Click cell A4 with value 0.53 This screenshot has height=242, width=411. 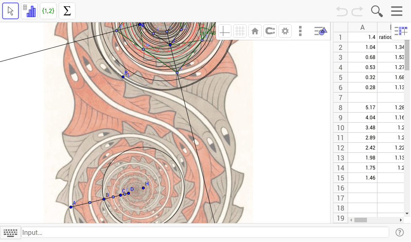tap(362, 67)
